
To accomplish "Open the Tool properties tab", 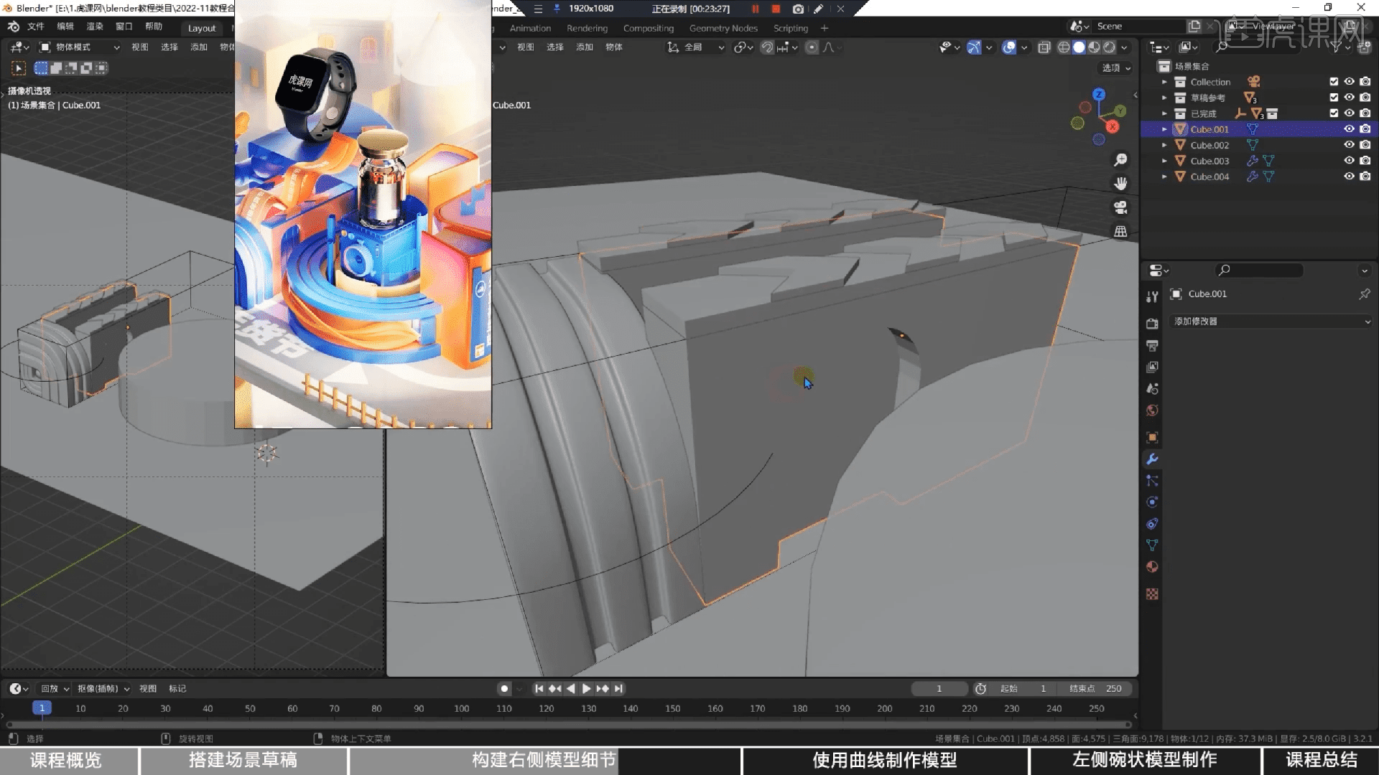I will point(1152,296).
